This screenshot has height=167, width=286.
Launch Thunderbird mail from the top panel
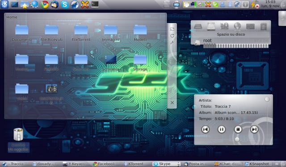click(x=55, y=4)
